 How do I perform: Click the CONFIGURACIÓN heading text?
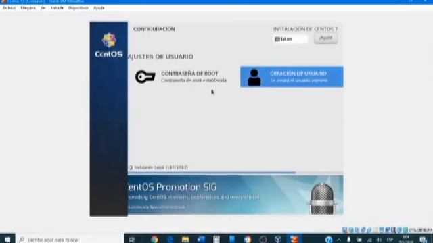click(x=154, y=29)
